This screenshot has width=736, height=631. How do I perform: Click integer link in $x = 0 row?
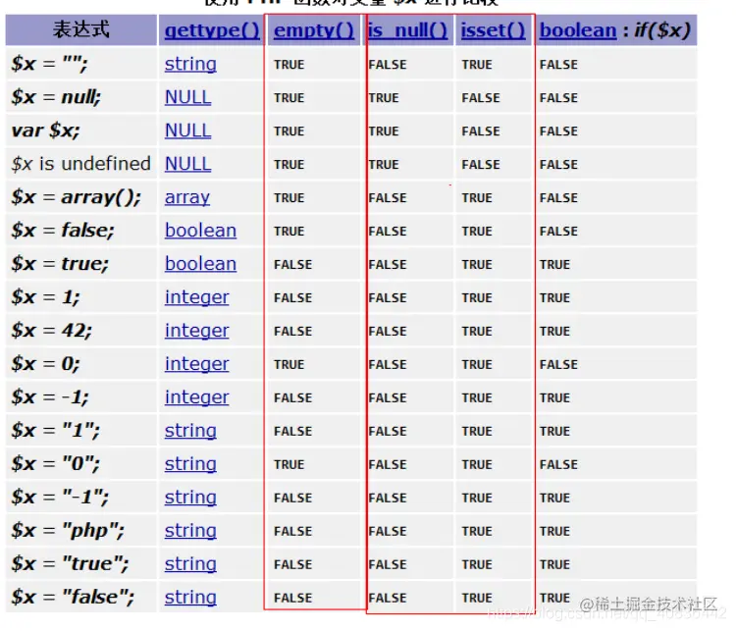click(196, 364)
